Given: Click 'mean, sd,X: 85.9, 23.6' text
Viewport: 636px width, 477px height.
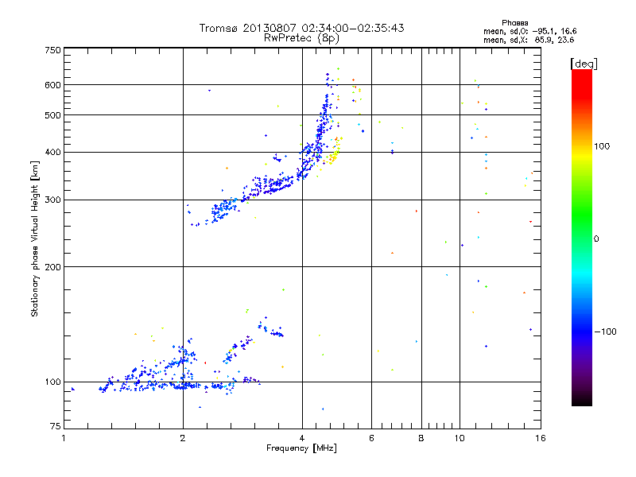Looking at the screenshot, I should (x=529, y=40).
